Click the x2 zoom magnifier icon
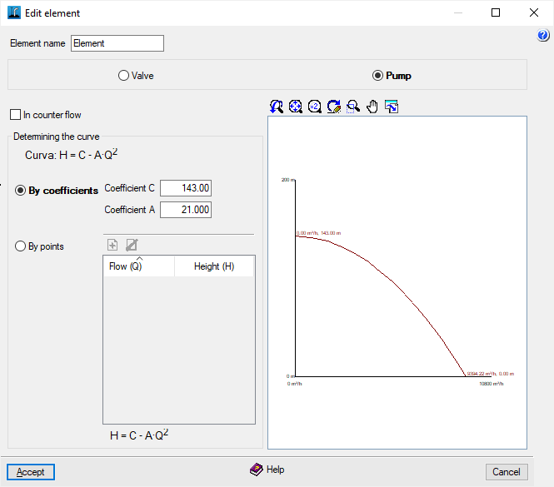Image resolution: width=554 pixels, height=487 pixels. coord(314,107)
